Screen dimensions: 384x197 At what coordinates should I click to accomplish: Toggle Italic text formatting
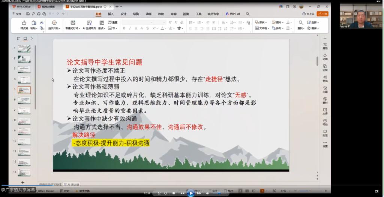(129, 28)
